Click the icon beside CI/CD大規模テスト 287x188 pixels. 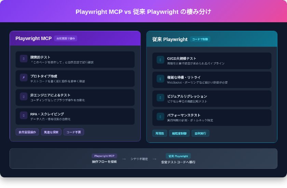160,60
